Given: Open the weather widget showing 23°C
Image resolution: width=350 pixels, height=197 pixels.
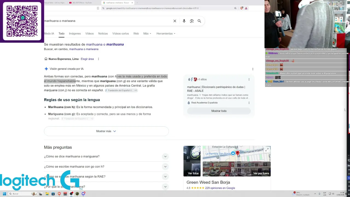Looking at the screenshot, I should (x=301, y=194).
